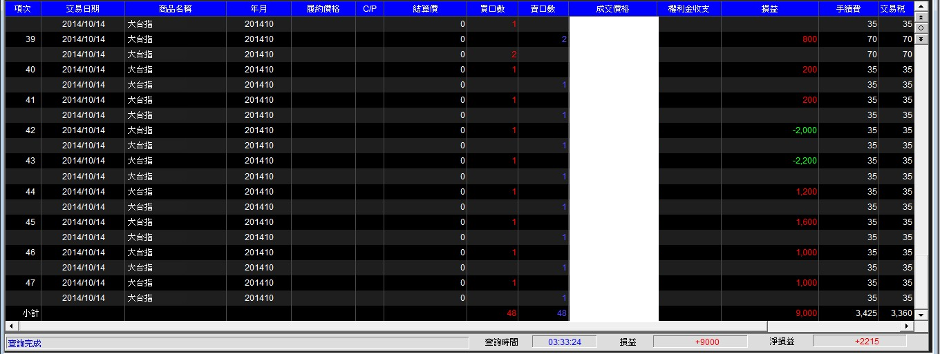Select row number 39 in the 項次 column
Viewport: 940px width, 354px height.
pos(30,39)
